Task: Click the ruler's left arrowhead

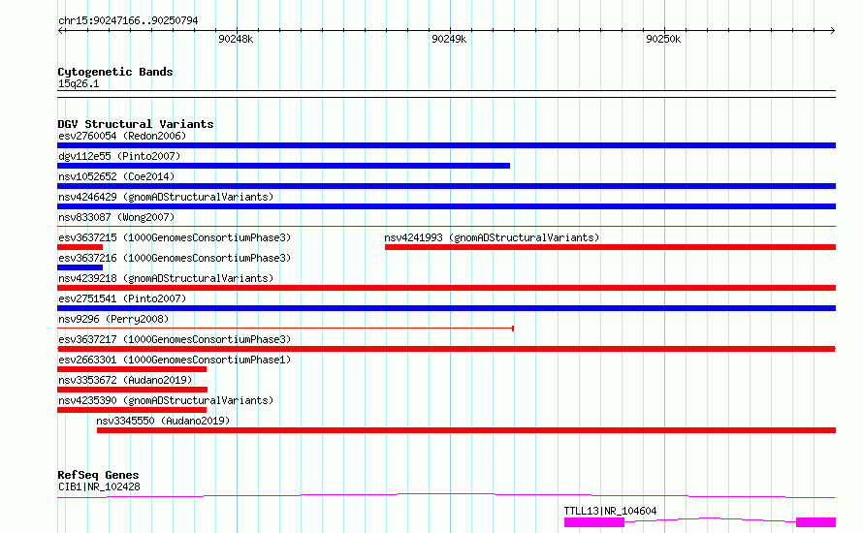Action: pyautogui.click(x=61, y=31)
